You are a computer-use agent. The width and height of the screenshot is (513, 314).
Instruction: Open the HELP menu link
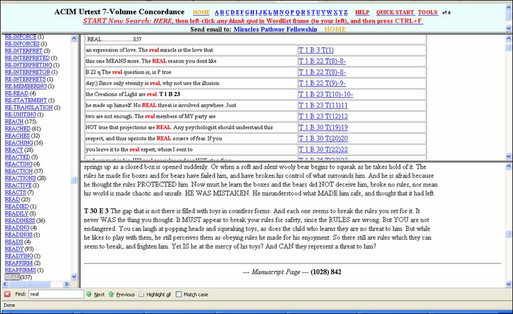click(x=362, y=12)
